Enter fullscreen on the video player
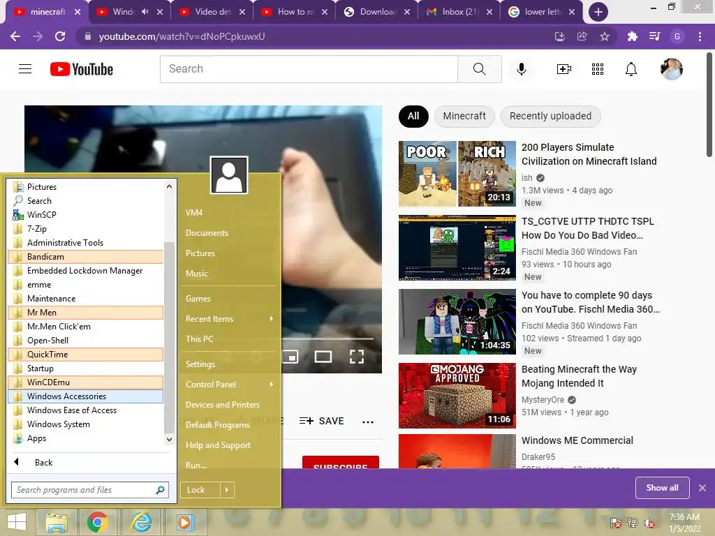The height and width of the screenshot is (536, 715). coord(357,357)
